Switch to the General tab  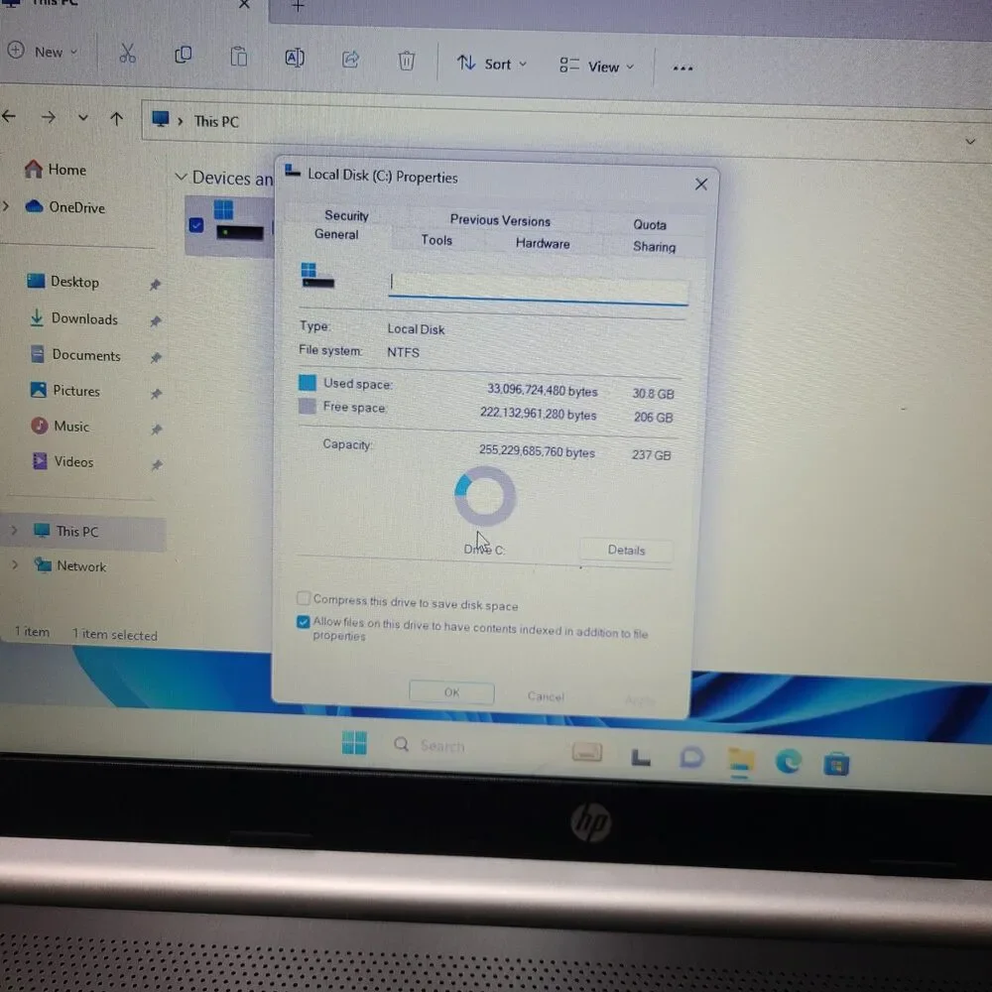[336, 234]
